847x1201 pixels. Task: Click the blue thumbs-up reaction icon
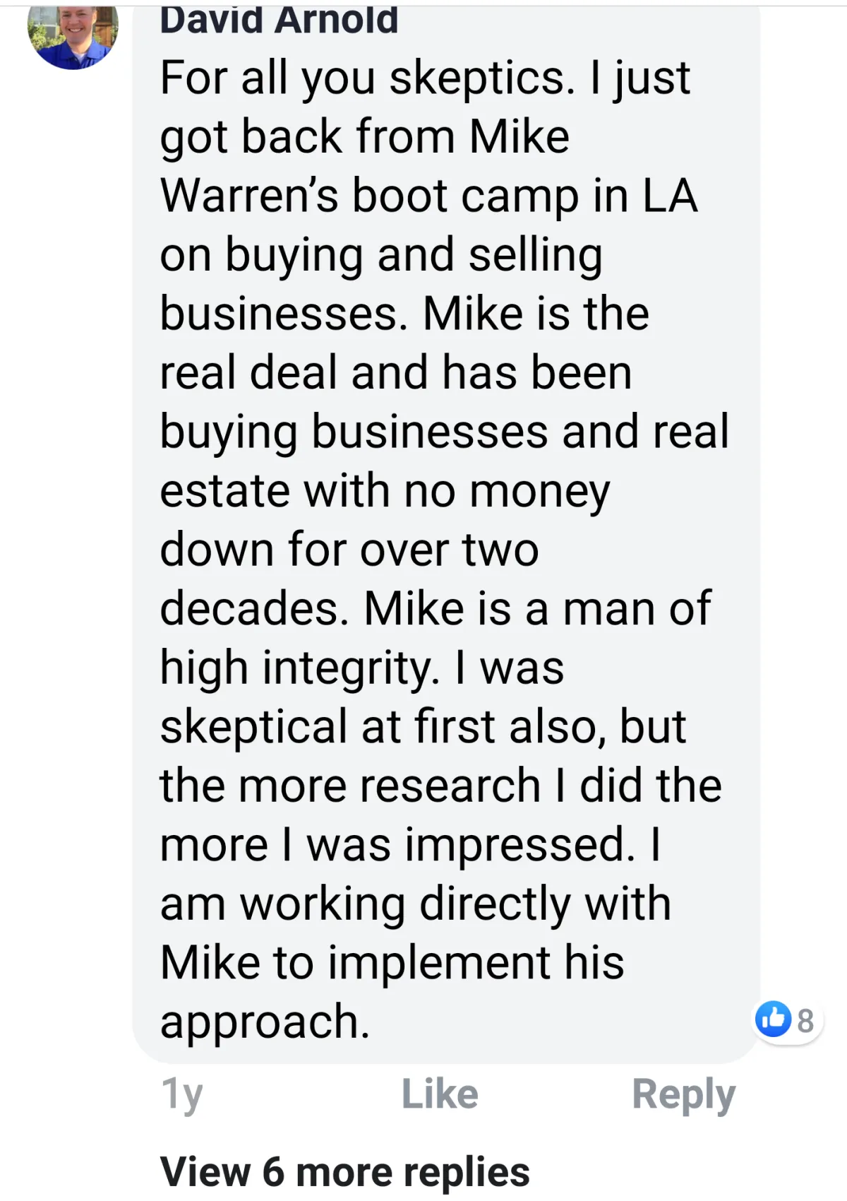[x=773, y=1019]
